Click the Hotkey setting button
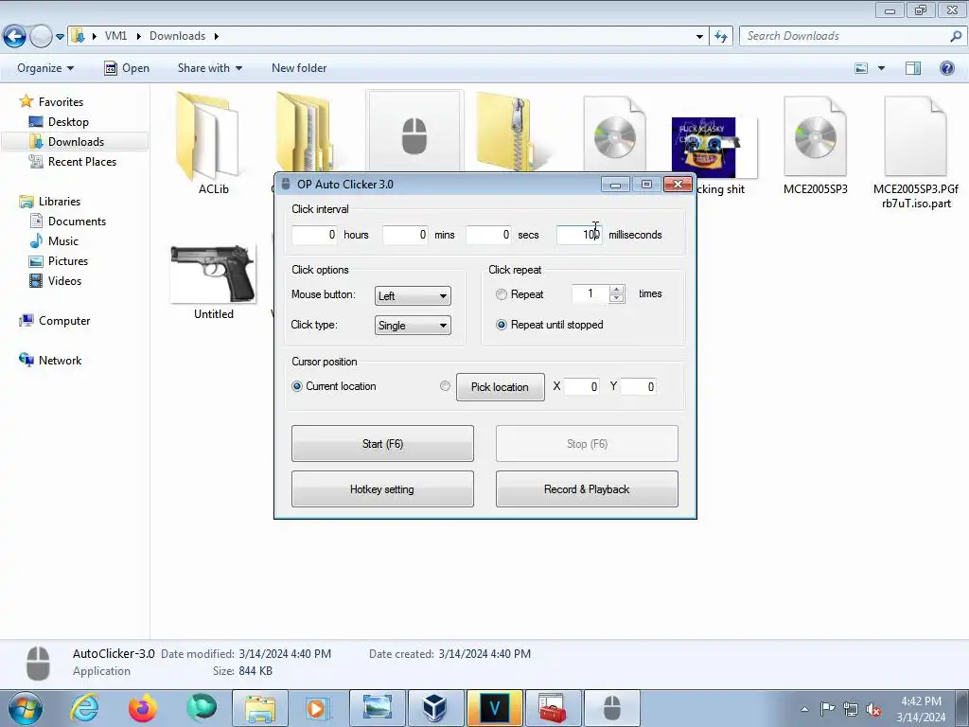The width and height of the screenshot is (969, 727). pos(382,489)
